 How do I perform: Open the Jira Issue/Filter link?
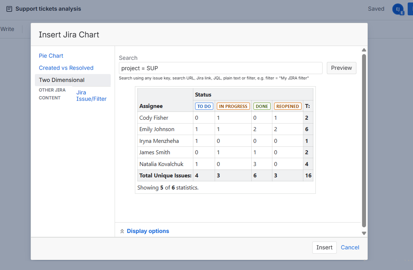[x=92, y=95]
